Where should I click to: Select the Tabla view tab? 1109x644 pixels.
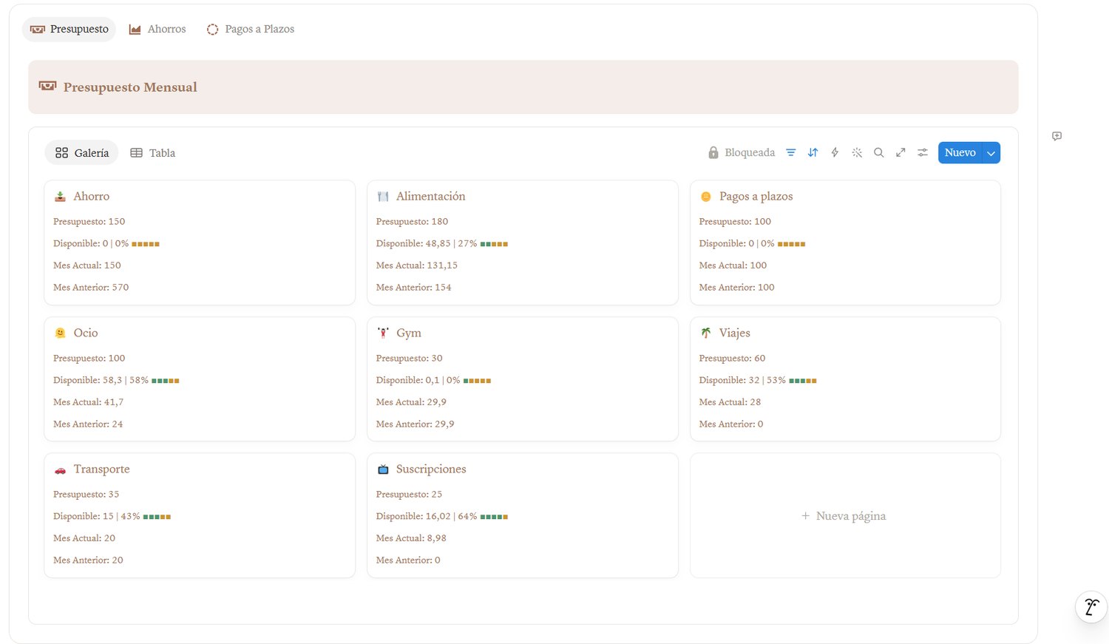click(x=153, y=153)
